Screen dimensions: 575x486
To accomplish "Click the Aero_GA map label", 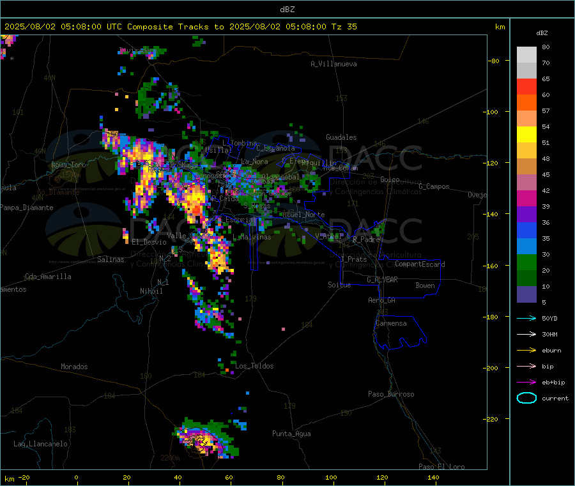I will tap(382, 300).
